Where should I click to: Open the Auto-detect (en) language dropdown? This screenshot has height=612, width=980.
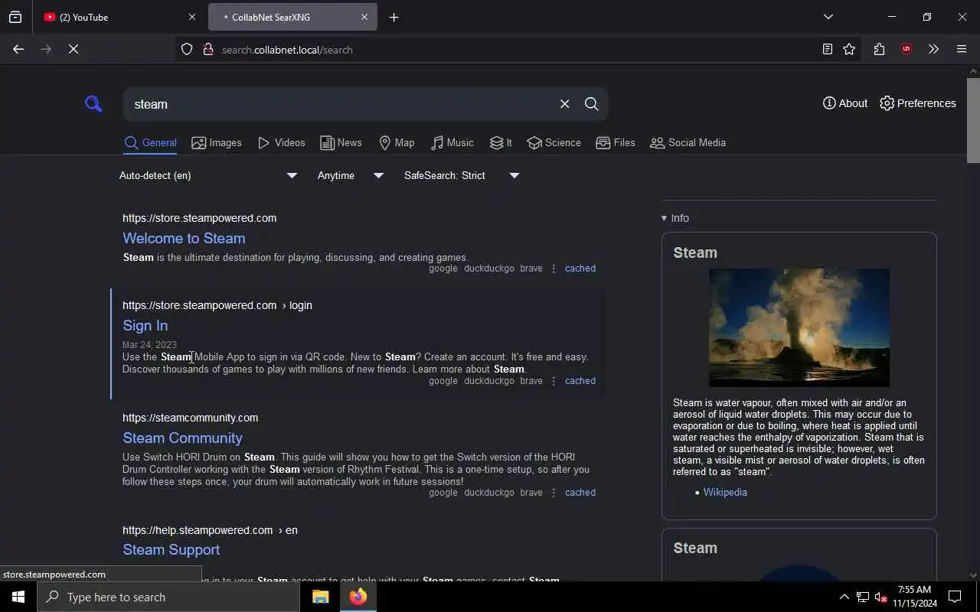point(208,176)
